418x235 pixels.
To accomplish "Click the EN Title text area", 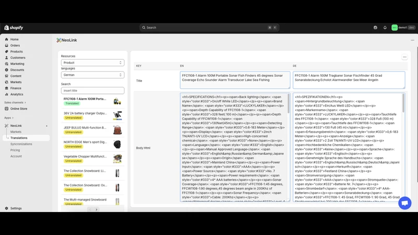I will pyautogui.click(x=235, y=80).
